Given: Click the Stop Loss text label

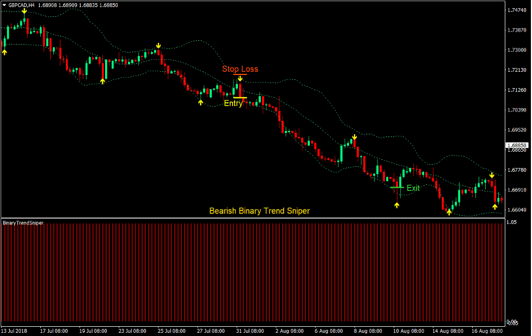Looking at the screenshot, I should point(241,69).
